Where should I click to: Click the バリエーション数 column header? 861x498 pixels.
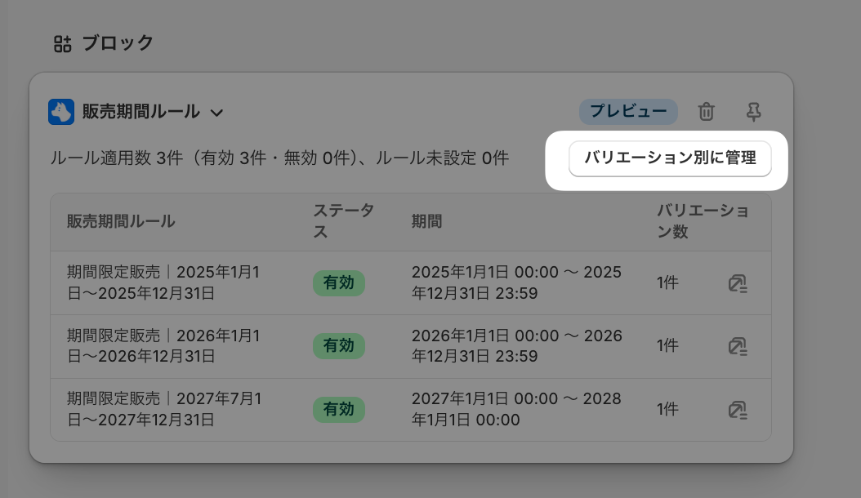pyautogui.click(x=703, y=221)
